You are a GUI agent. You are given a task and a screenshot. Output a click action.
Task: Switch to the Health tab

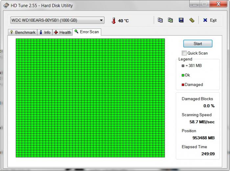(62, 32)
